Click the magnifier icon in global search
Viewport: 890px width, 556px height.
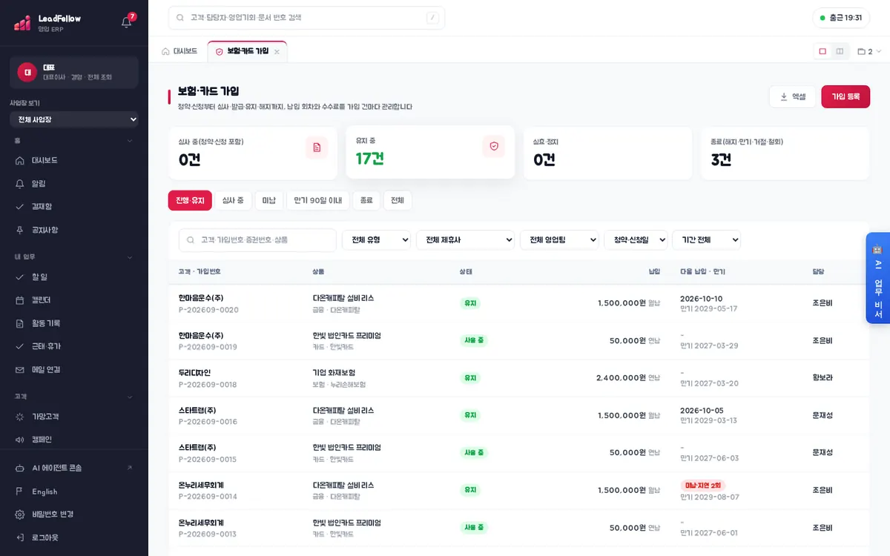pyautogui.click(x=181, y=18)
